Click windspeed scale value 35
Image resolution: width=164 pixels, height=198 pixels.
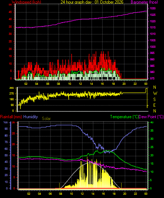10,27
